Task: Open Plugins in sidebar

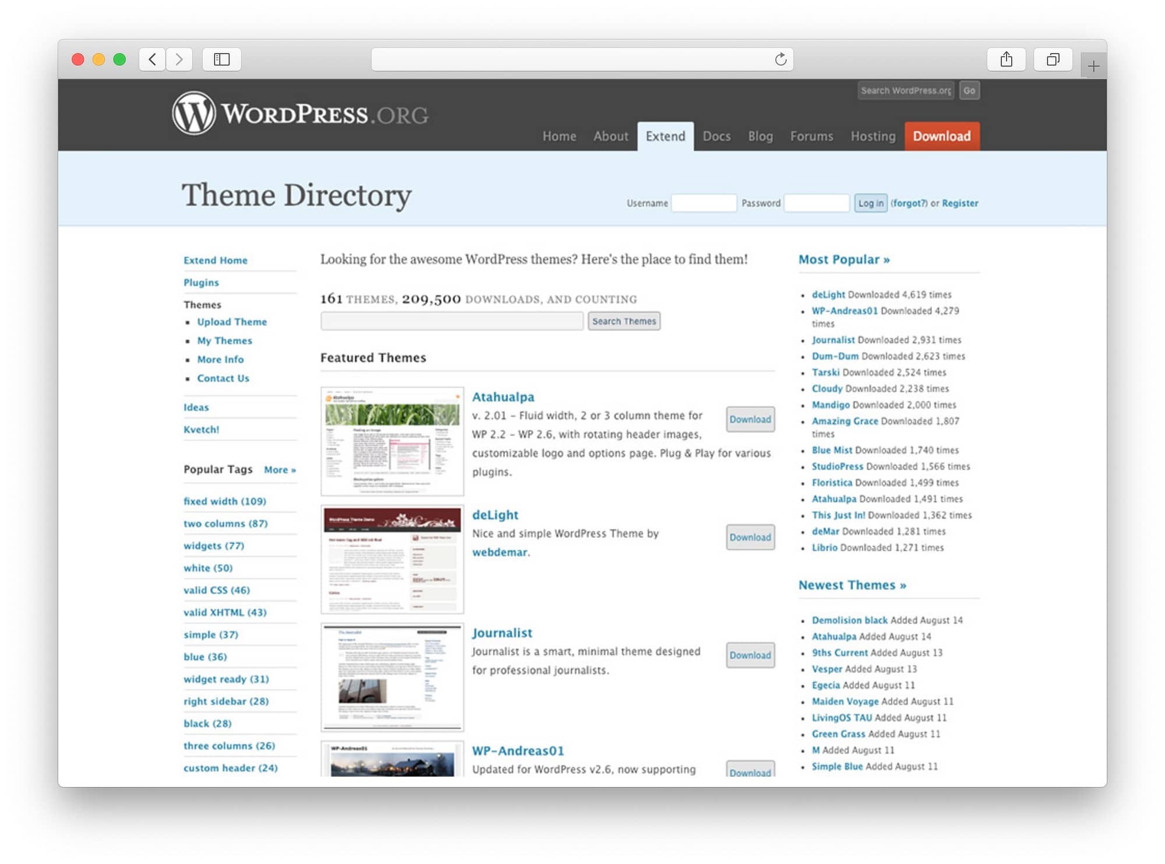Action: [x=202, y=283]
